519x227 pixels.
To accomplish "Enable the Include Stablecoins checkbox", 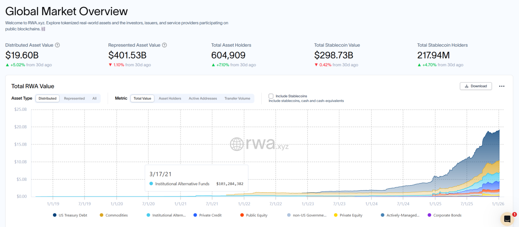I will pyautogui.click(x=271, y=96).
